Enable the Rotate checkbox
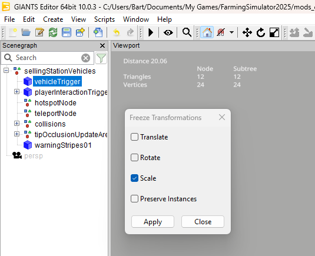The height and width of the screenshot is (256, 315). [x=134, y=158]
